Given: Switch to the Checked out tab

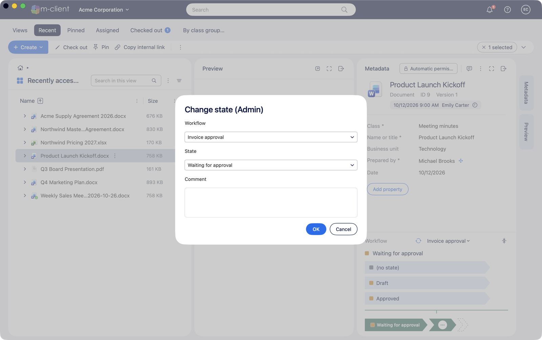Looking at the screenshot, I should tap(150, 30).
